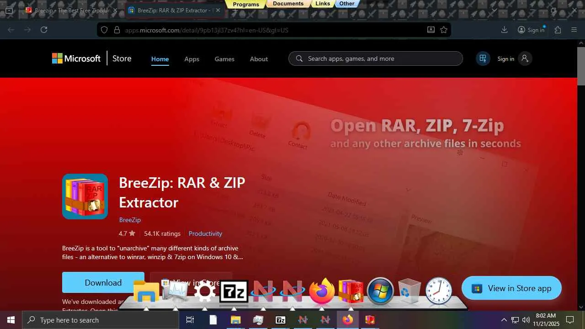Viewport: 585px width, 329px height.
Task: Open the system monitor icon in the dock
Action: pos(175,292)
